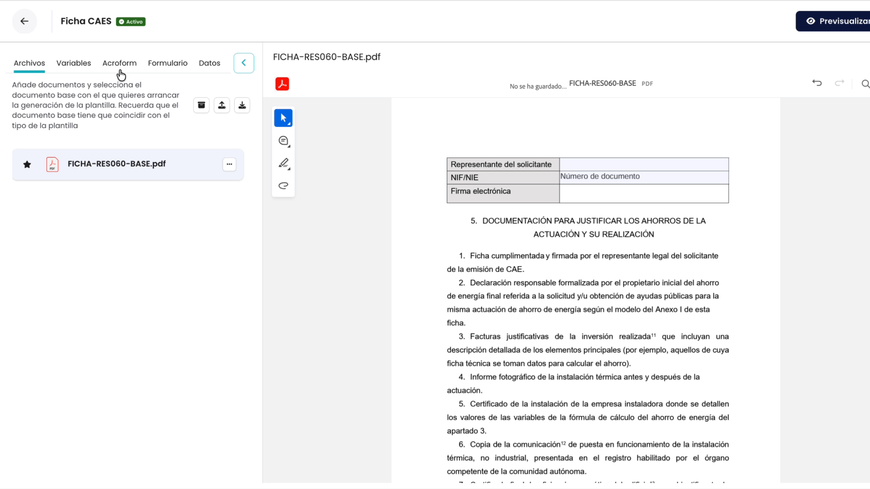Screen dimensions: 870x489
Task: Click the Activo status badge
Action: pyautogui.click(x=130, y=22)
